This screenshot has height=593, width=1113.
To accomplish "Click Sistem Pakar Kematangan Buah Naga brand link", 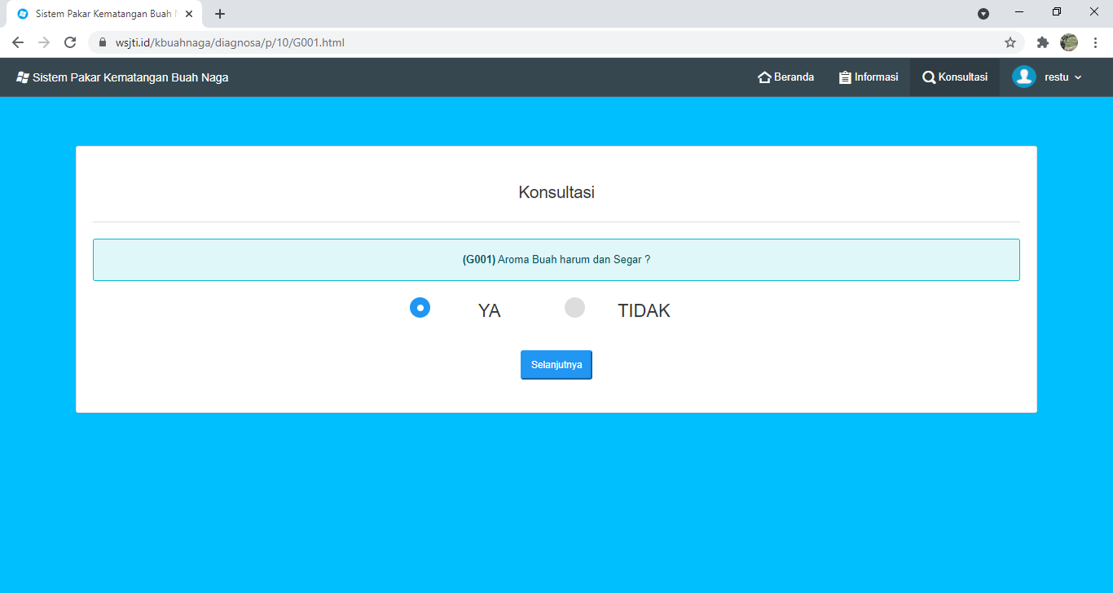I will pyautogui.click(x=130, y=77).
